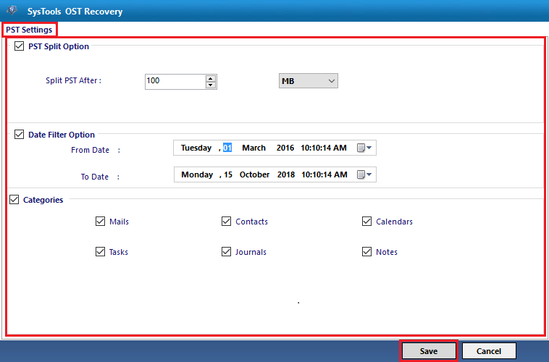Uncheck the Tasks category
Screen dimensions: 549x362
tap(100, 252)
